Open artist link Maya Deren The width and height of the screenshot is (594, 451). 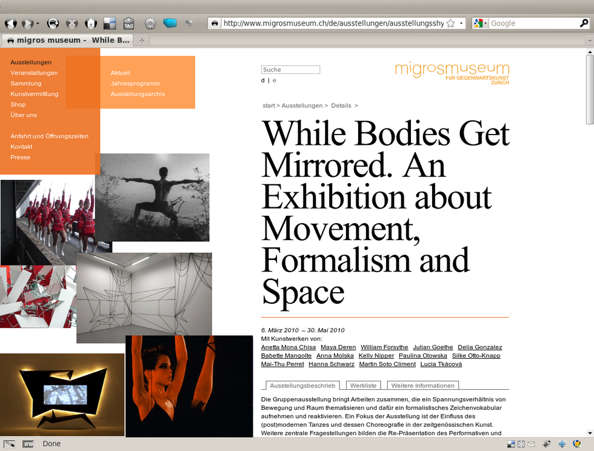click(338, 347)
